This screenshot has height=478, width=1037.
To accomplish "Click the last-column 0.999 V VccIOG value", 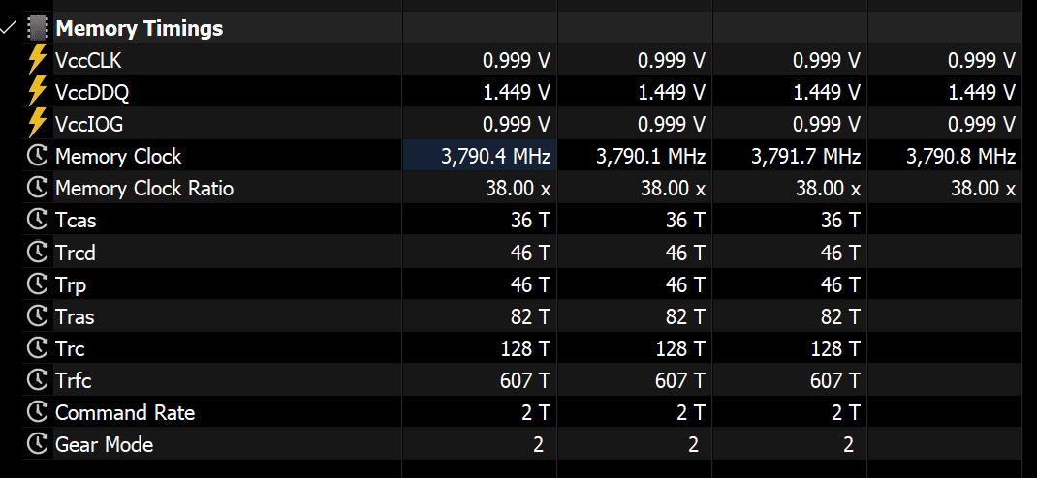I will coord(982,124).
